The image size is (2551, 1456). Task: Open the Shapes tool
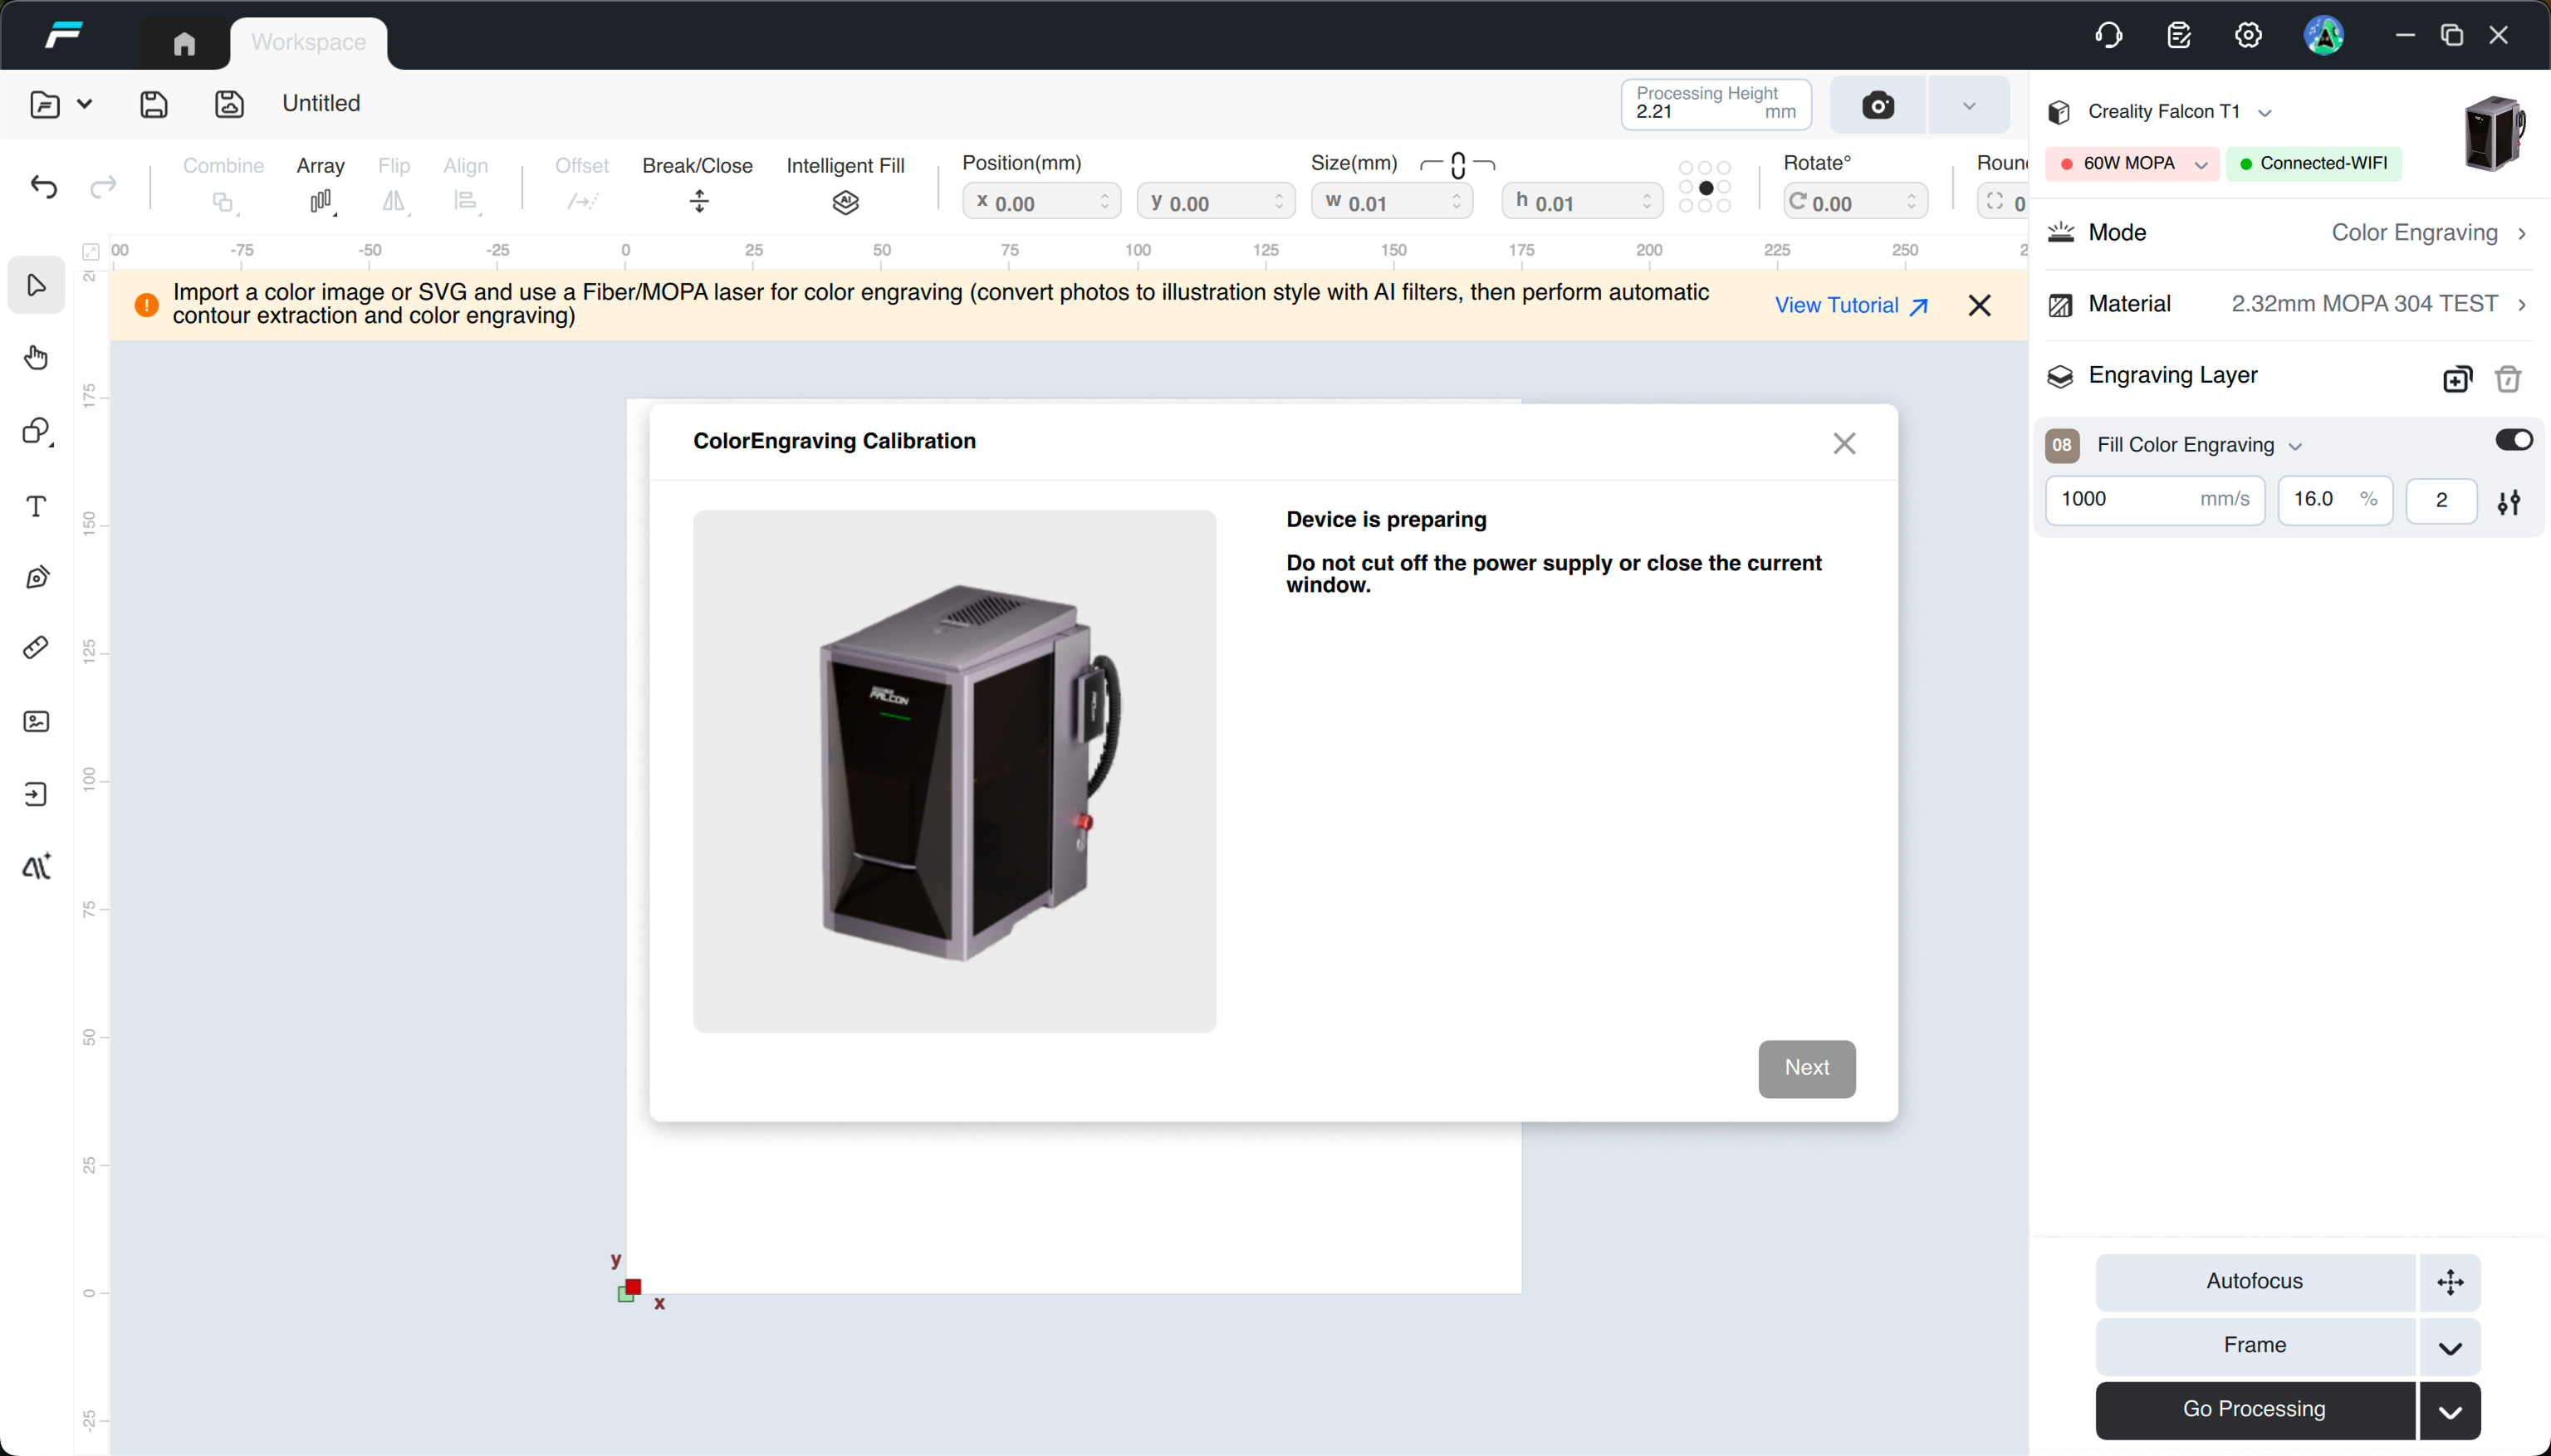tap(37, 431)
